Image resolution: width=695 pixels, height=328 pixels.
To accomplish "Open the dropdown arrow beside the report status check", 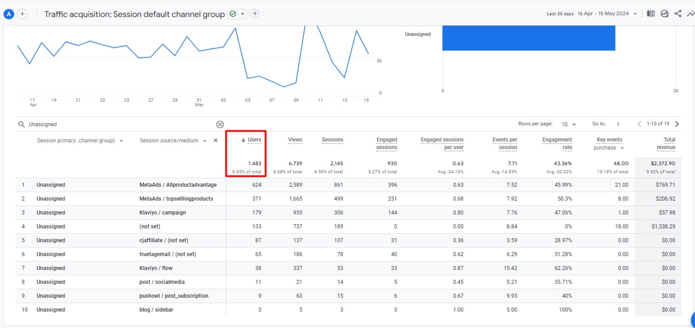I will tap(242, 14).
